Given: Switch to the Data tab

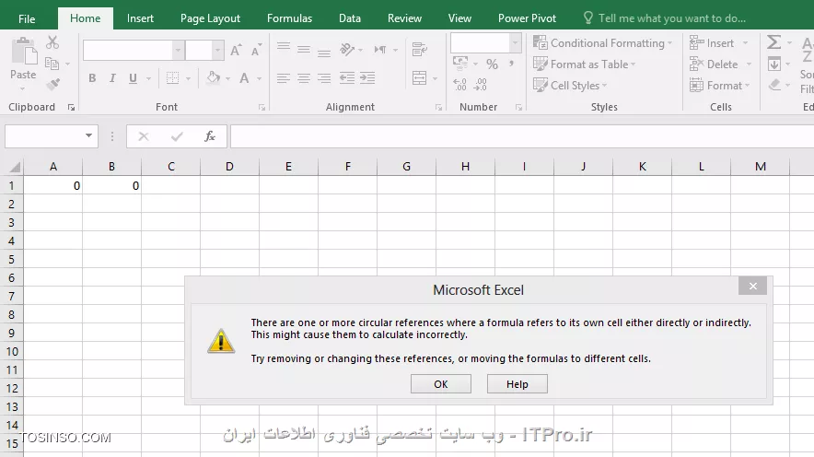Looking at the screenshot, I should 350,18.
